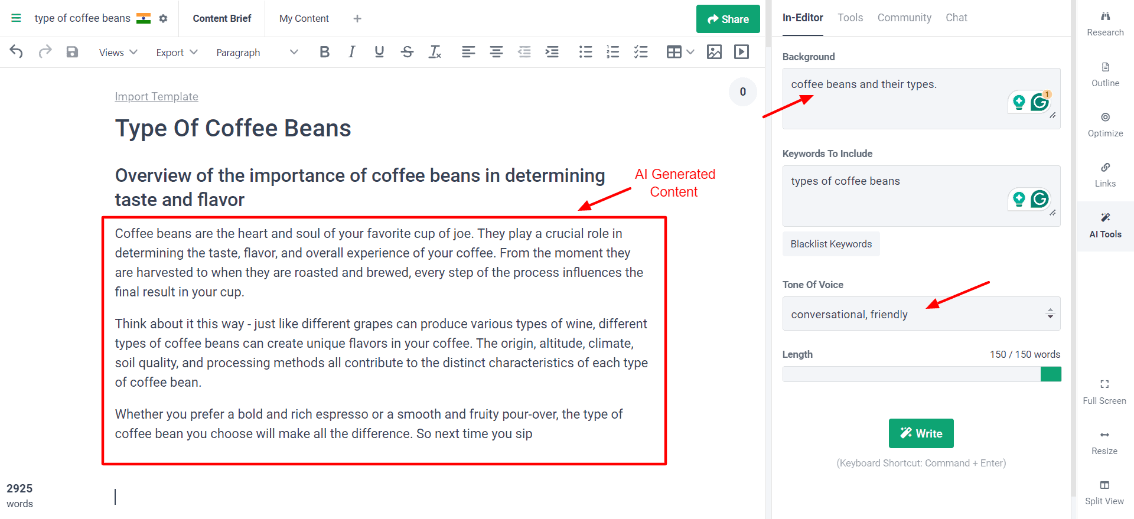Open the Optimize sidebar panel

pos(1105,125)
